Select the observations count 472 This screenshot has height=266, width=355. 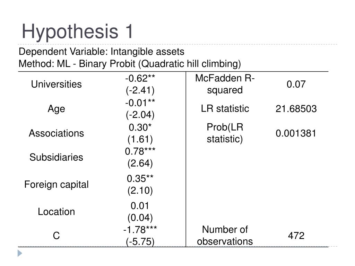pyautogui.click(x=296, y=236)
